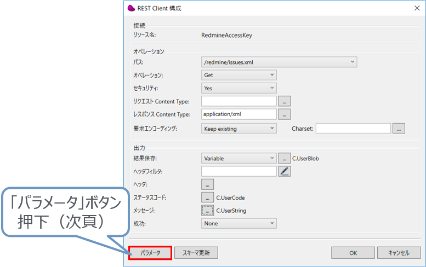This screenshot has width=426, height=267.
Task: Click the ステータスコード ellipsis button
Action: 208,198
